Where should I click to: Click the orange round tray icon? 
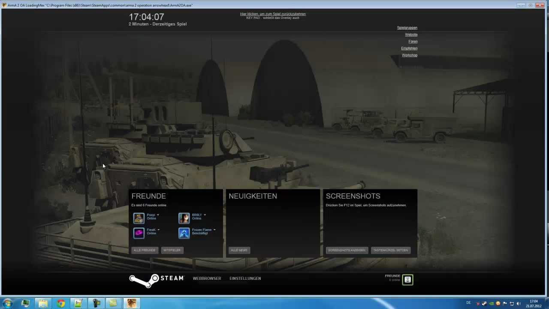(x=498, y=303)
